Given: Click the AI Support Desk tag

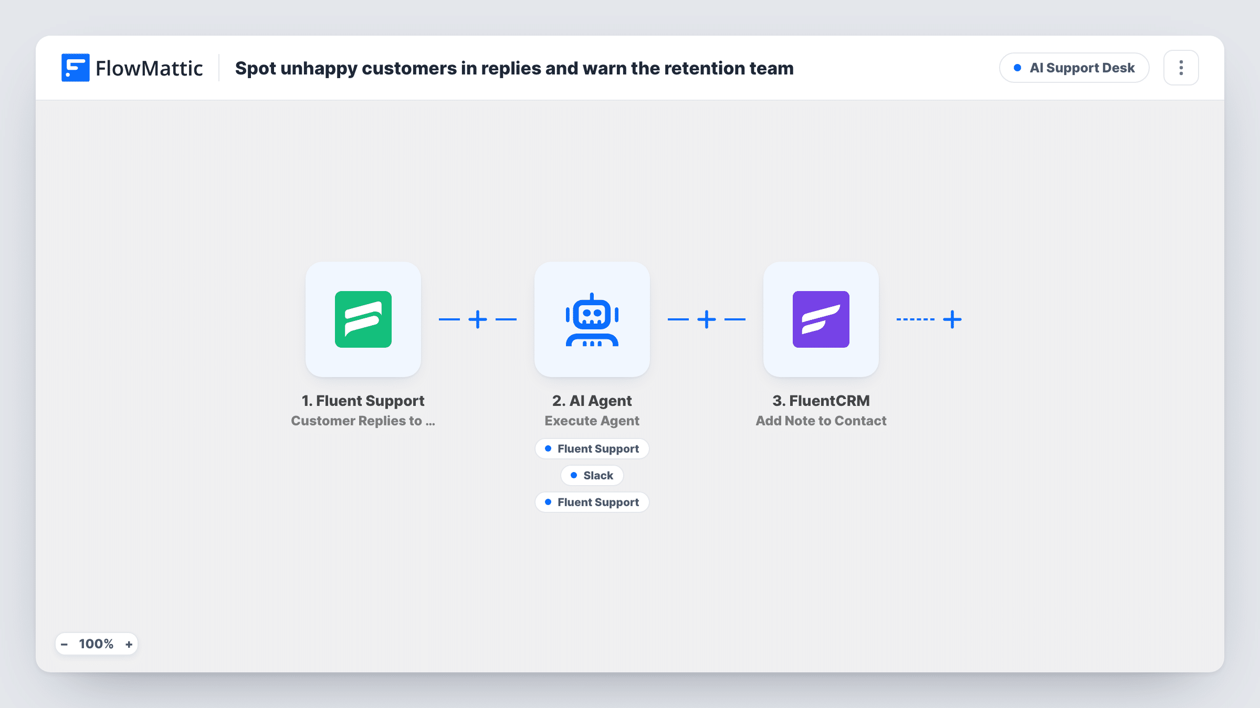Looking at the screenshot, I should click(x=1074, y=68).
